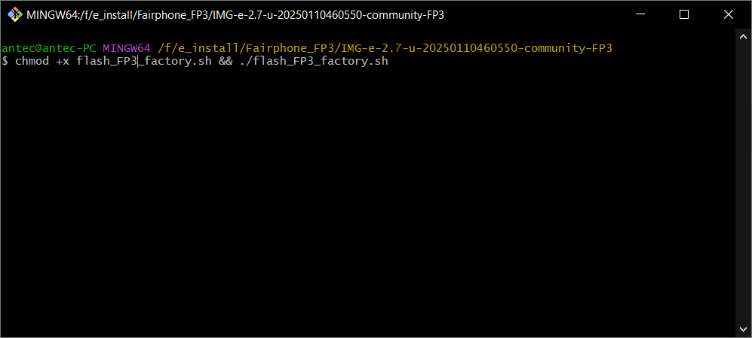Click the green antec@antec-PC username text

pos(49,48)
